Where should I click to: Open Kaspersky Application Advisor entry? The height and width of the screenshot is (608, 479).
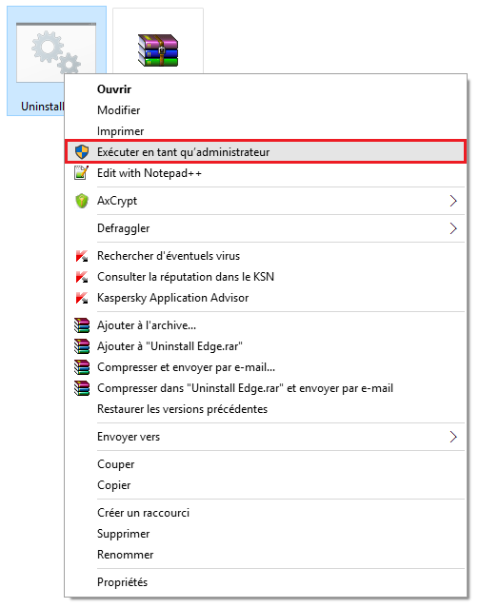(x=172, y=298)
